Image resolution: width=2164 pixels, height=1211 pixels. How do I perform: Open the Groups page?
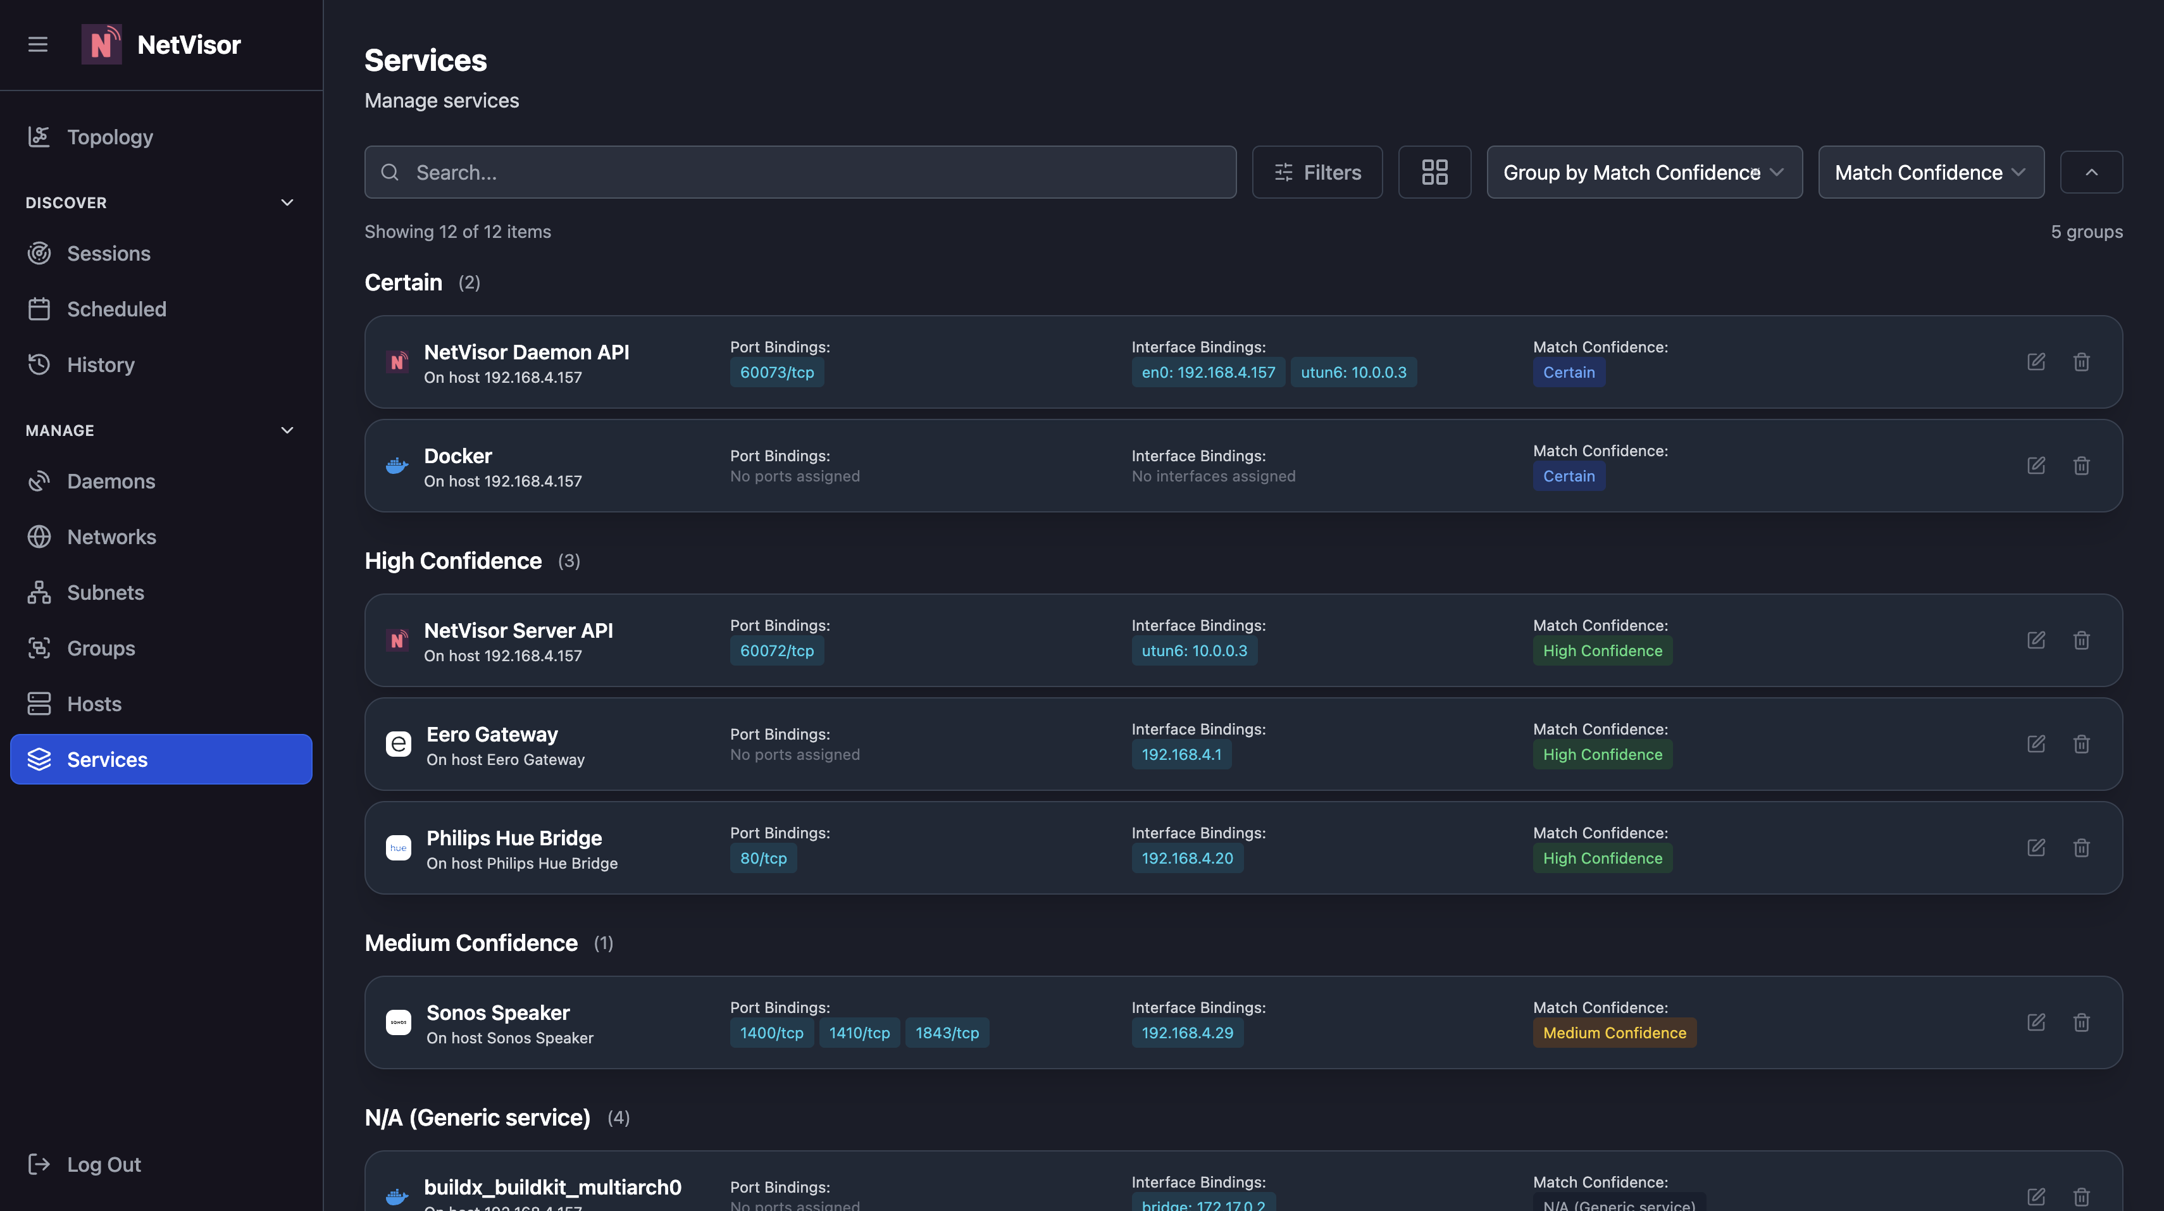click(161, 649)
